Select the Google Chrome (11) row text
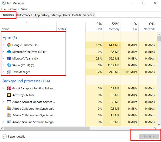The height and width of the screenshot is (142, 161). pos(25,45)
